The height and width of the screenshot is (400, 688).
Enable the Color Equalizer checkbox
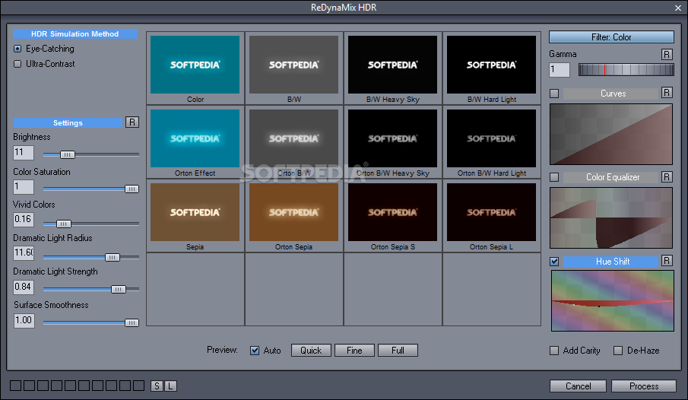pos(554,177)
